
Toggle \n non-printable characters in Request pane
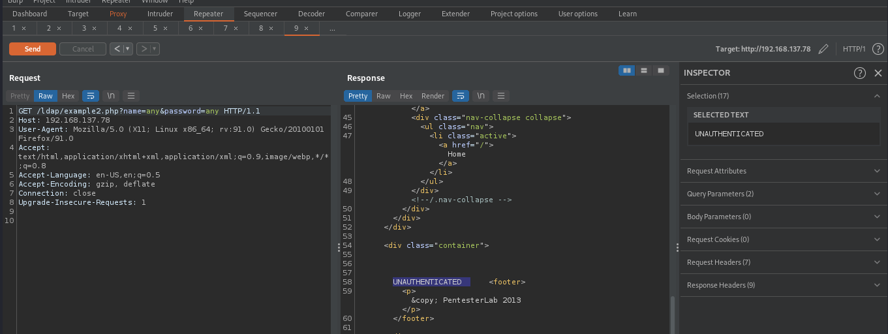111,96
